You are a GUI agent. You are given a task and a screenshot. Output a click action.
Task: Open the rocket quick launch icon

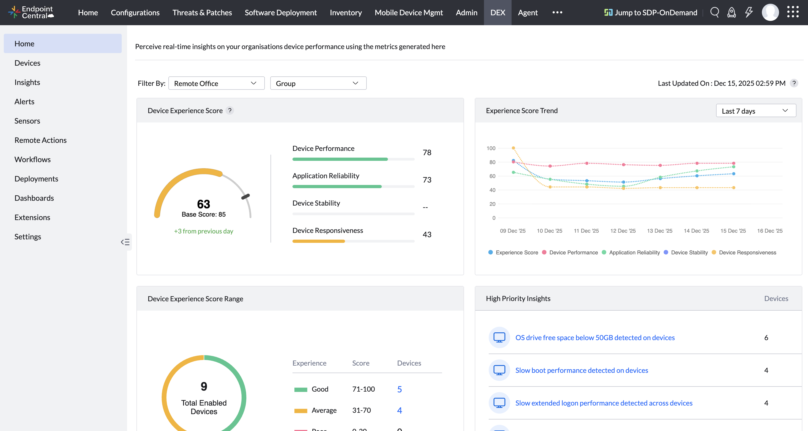(x=732, y=13)
